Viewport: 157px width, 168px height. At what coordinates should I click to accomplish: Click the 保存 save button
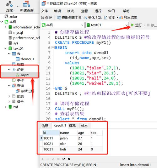click(46, 18)
